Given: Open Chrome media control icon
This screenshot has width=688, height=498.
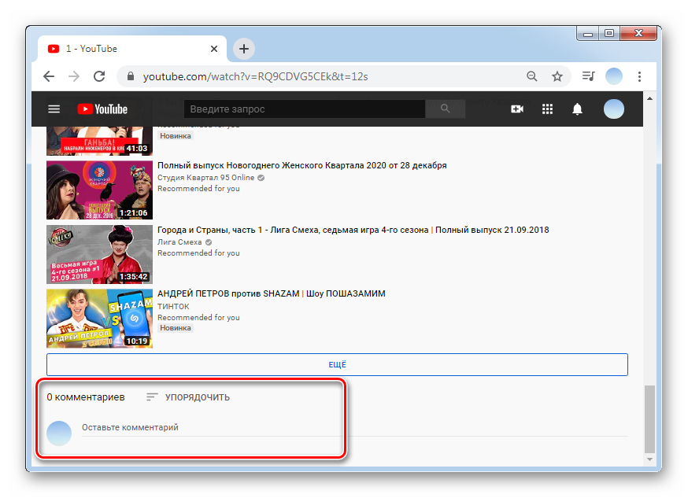Looking at the screenshot, I should pos(588,76).
